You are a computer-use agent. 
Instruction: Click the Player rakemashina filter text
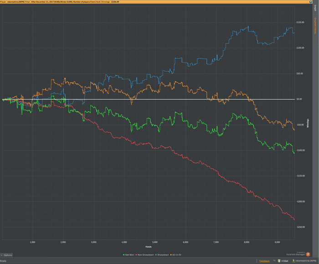point(12,2)
